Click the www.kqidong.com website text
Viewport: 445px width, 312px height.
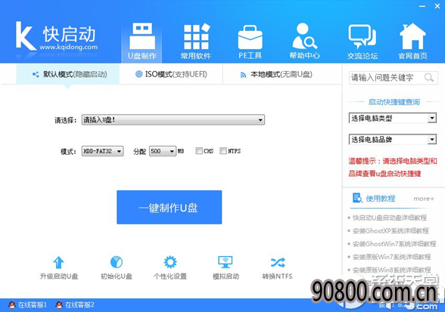coord(68,47)
